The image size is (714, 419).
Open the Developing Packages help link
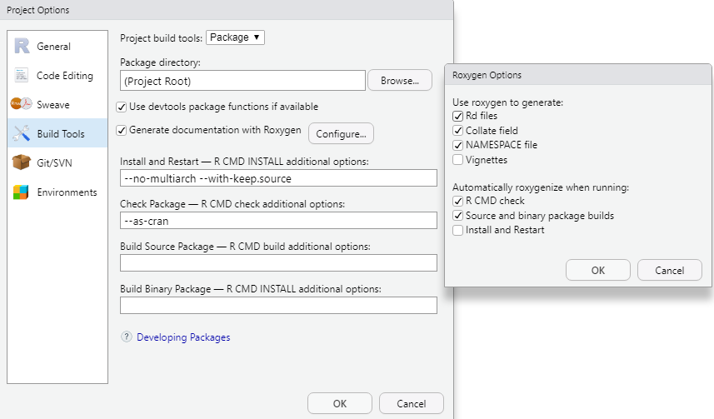pos(183,337)
